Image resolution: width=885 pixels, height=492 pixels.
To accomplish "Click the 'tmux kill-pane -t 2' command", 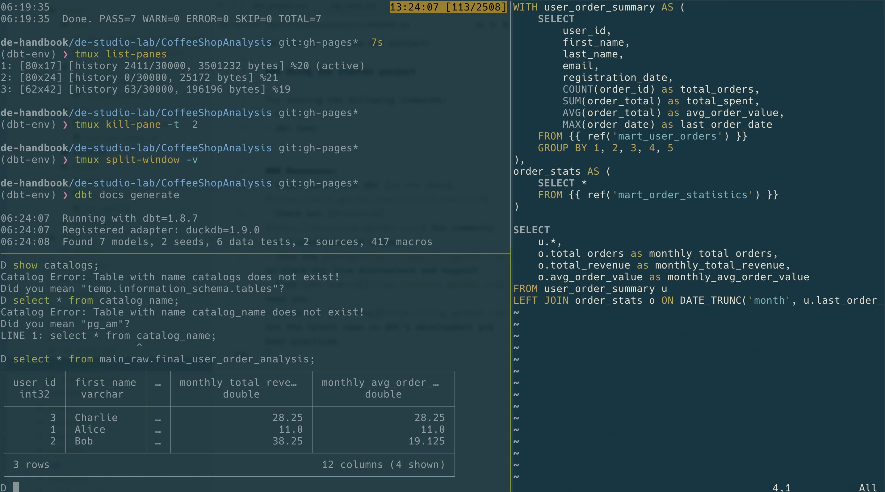I will point(136,124).
